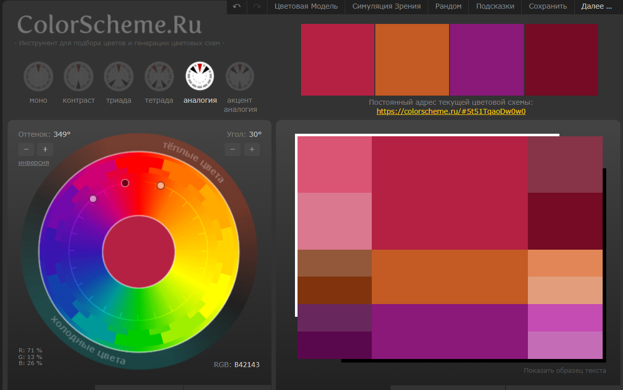Choose the tetrad scheme icon
The image size is (623, 390).
click(159, 76)
